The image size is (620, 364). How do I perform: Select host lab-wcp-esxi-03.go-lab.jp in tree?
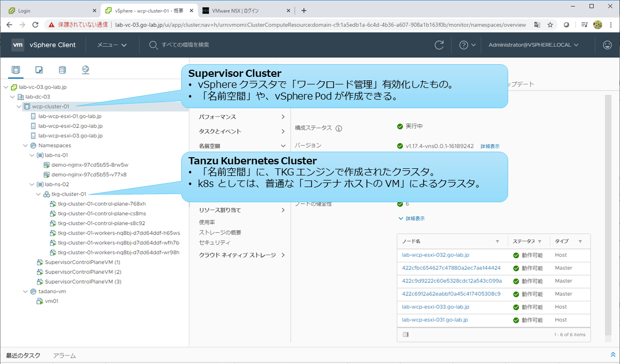(70, 135)
